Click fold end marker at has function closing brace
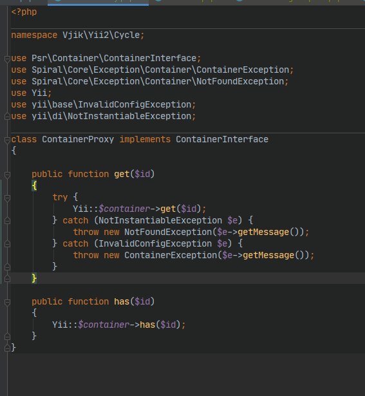The image size is (365, 396). [x=7, y=337]
